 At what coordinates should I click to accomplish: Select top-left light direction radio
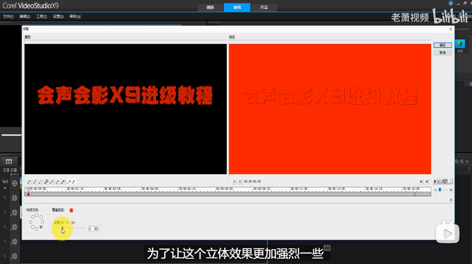tap(33, 217)
